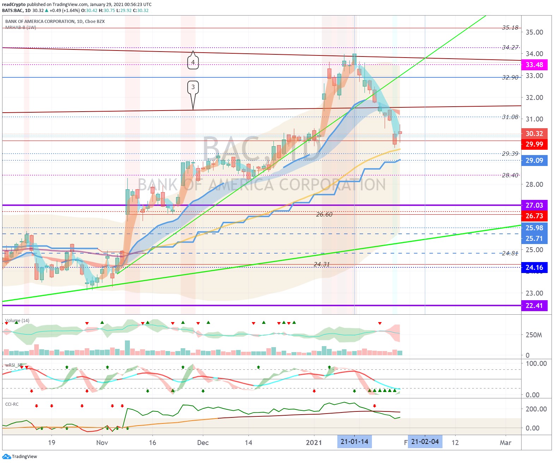Click the Volume (14) indicator label

pyautogui.click(x=17, y=321)
